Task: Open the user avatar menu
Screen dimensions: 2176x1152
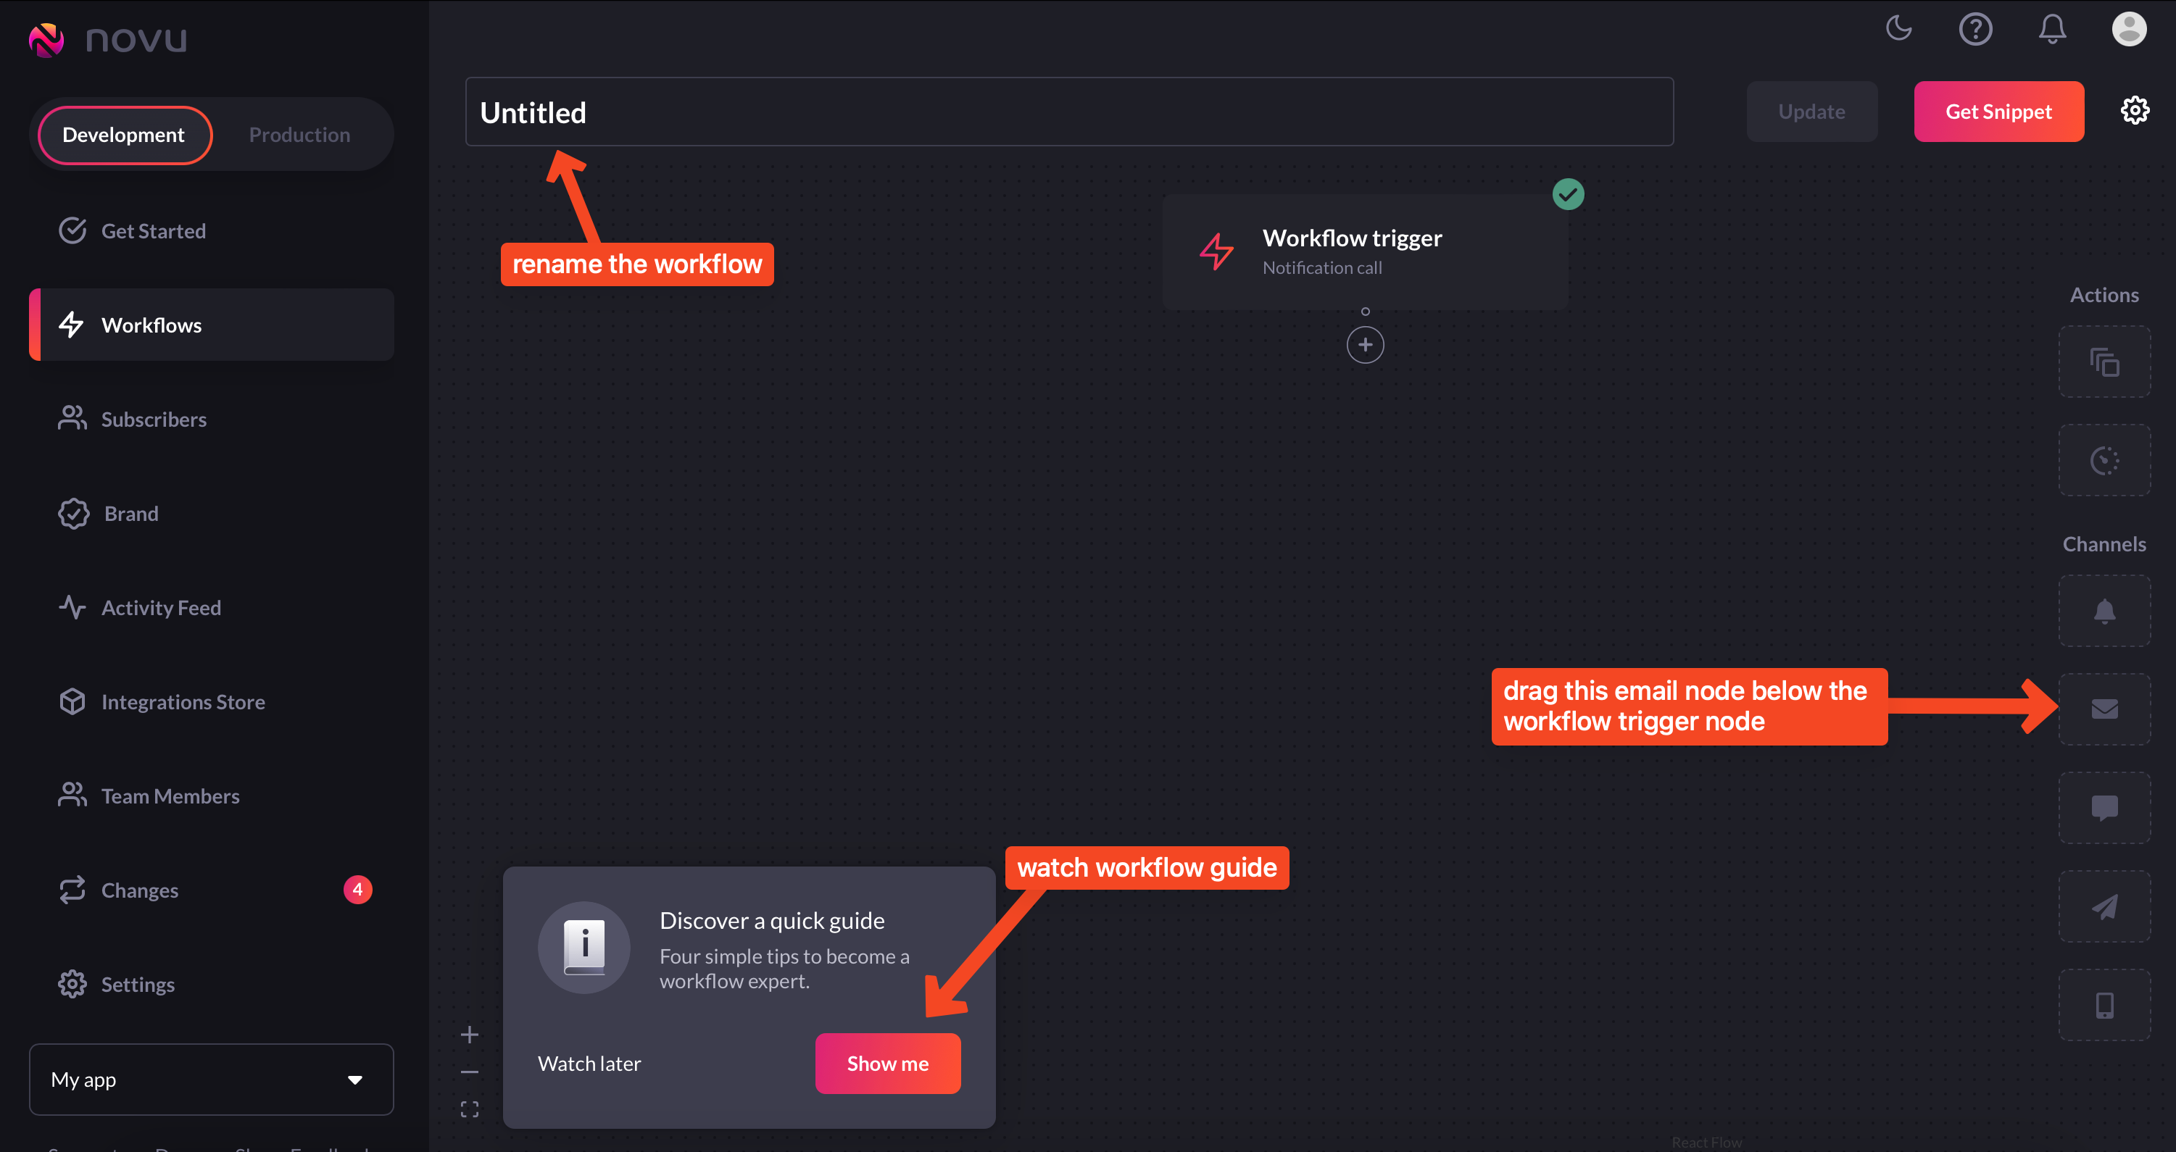Action: click(2128, 29)
